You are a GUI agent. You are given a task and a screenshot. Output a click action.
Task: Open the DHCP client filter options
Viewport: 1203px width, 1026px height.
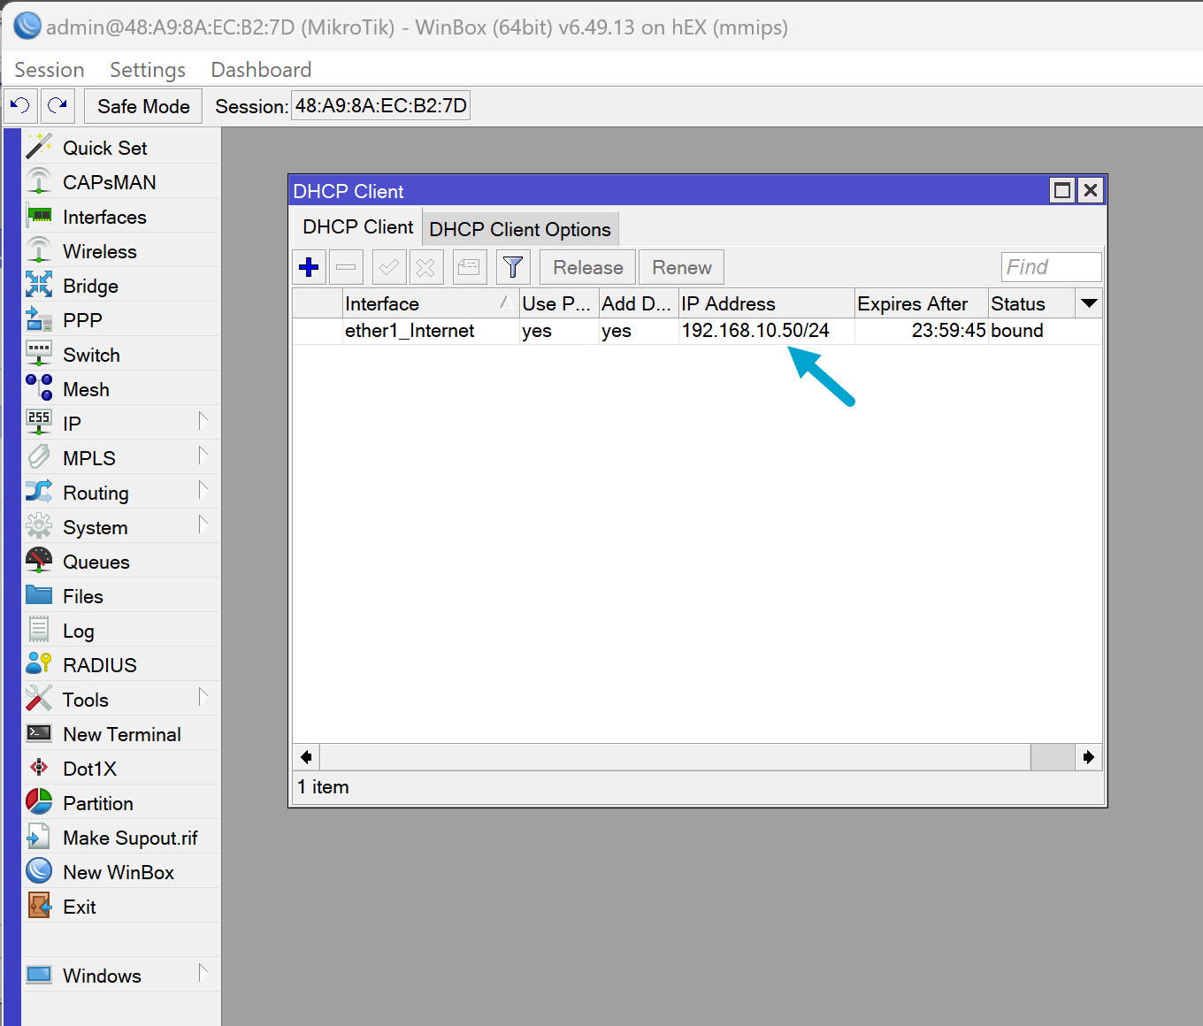tap(512, 266)
